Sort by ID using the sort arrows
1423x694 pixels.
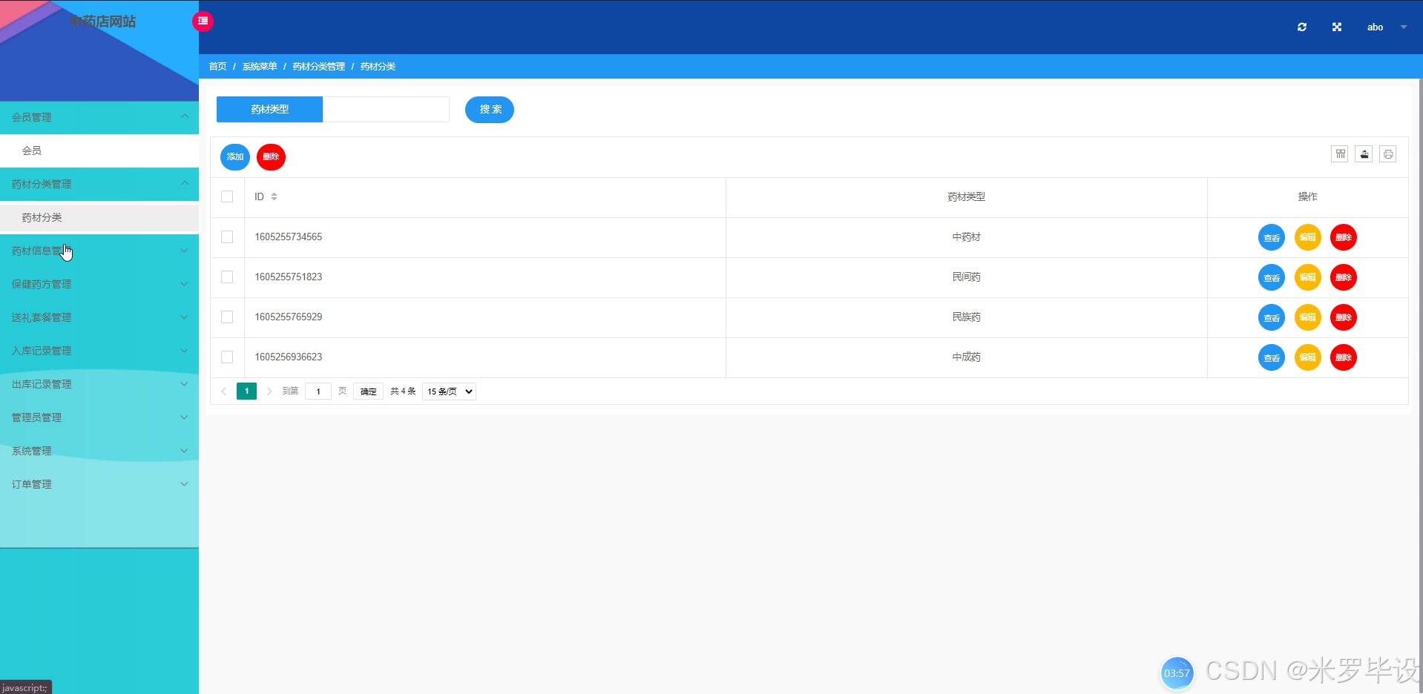coord(274,196)
